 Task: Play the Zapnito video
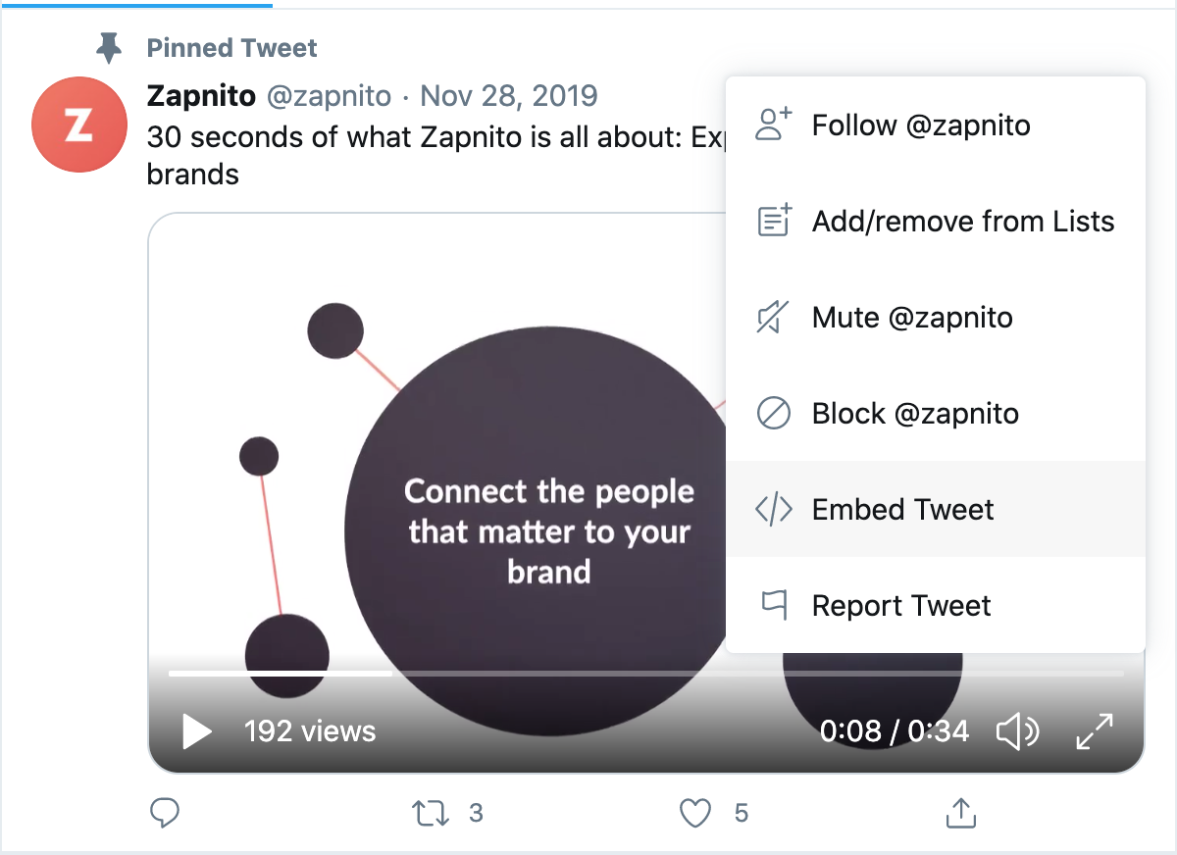tap(197, 730)
